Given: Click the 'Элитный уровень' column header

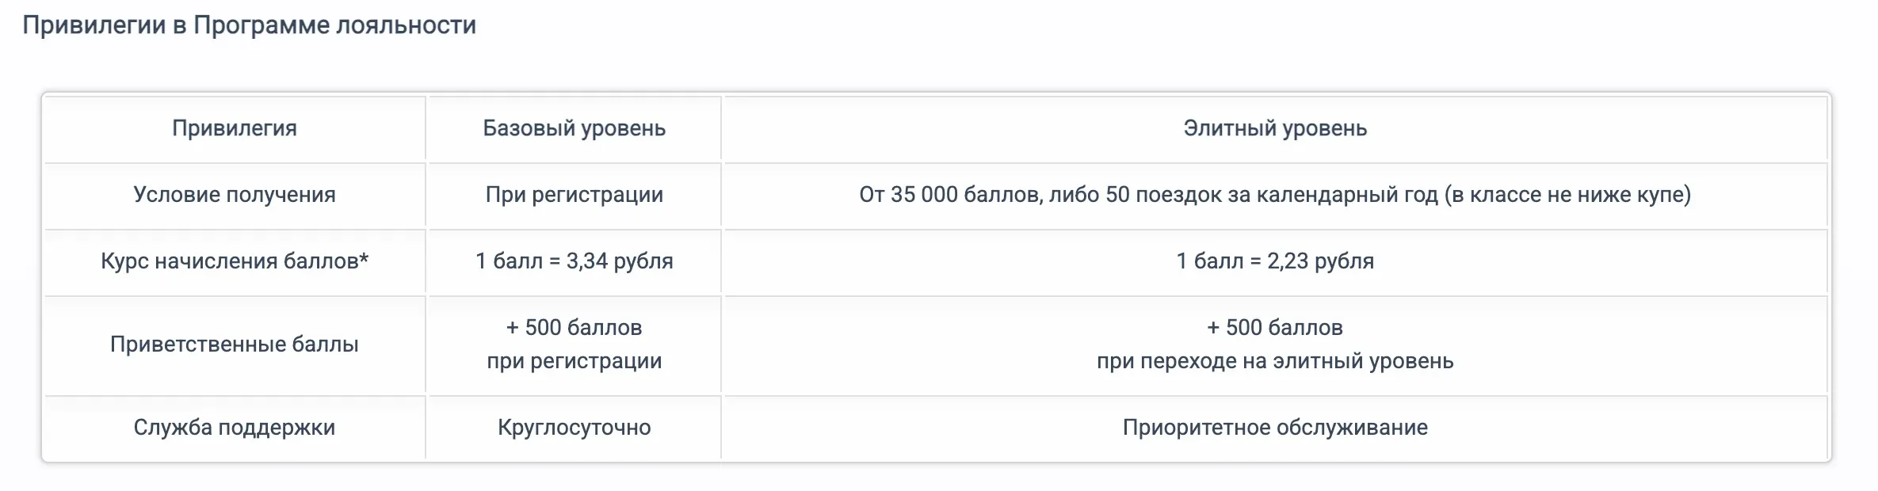Looking at the screenshot, I should pyautogui.click(x=1275, y=128).
